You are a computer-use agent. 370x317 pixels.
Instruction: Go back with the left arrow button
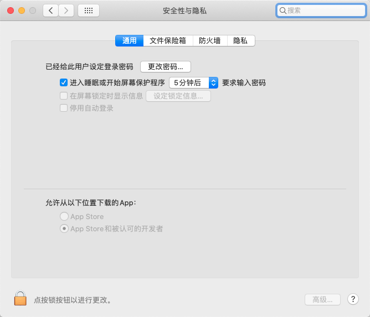(51, 11)
